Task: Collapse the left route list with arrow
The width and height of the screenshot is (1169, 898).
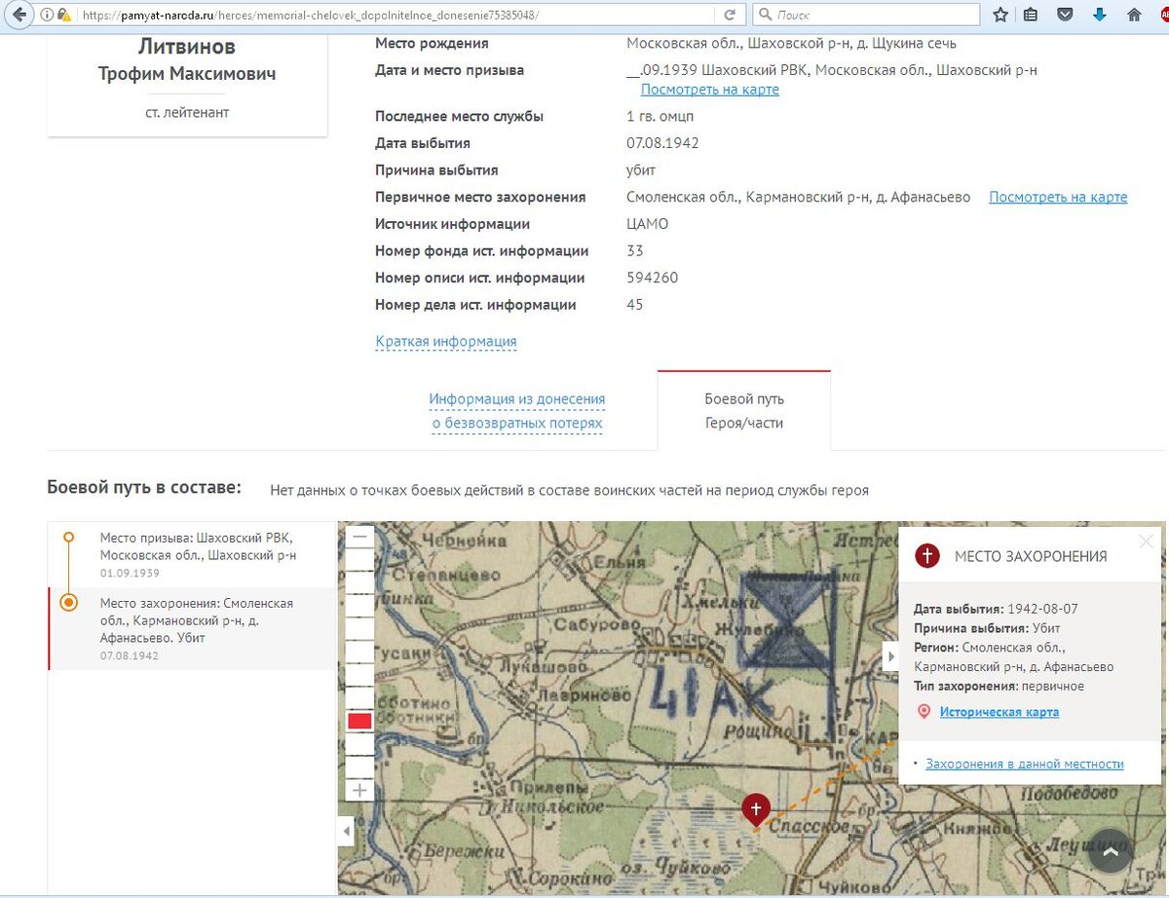Action: pos(347,832)
